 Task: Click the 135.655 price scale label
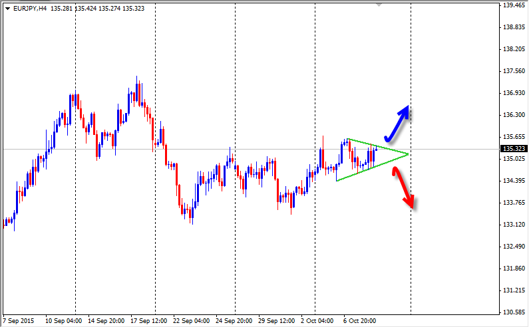coord(514,136)
